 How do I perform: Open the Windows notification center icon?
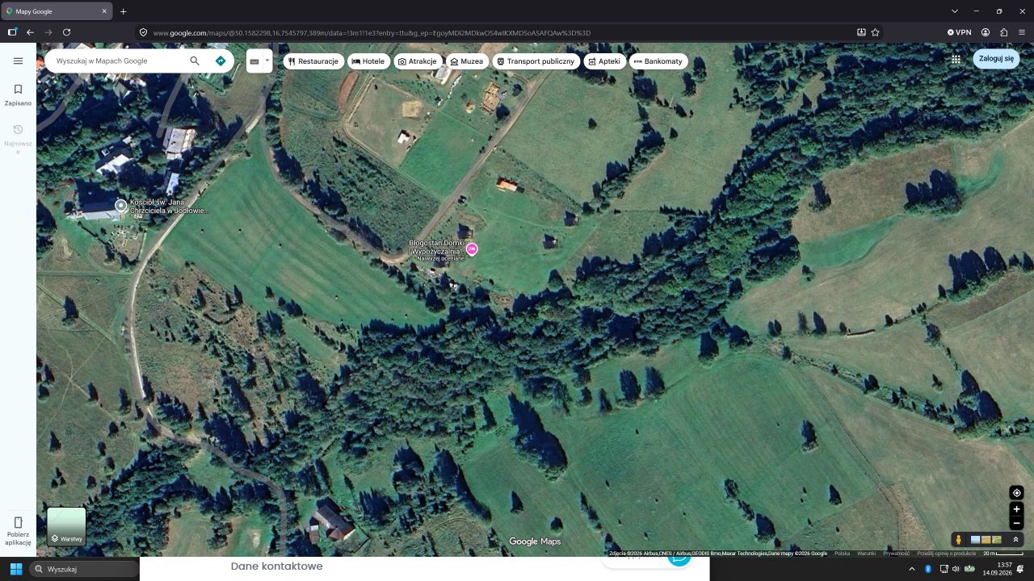point(1020,569)
